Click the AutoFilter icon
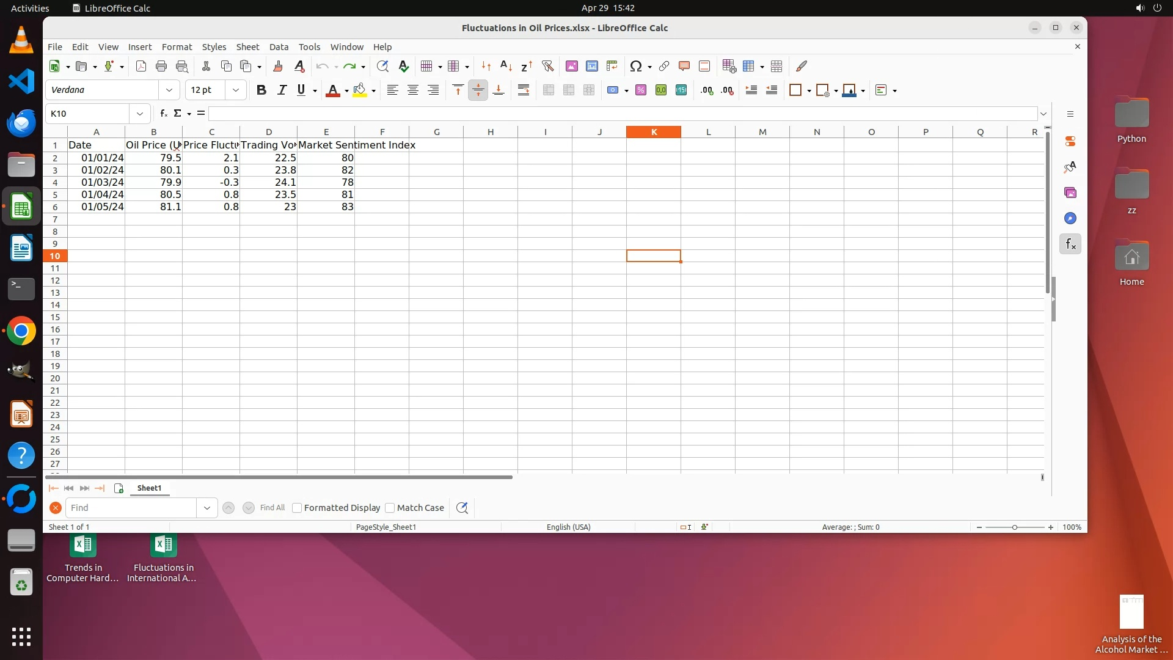This screenshot has width=1173, height=660. point(547,66)
